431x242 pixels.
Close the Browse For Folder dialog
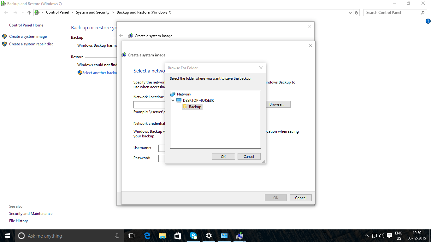coord(261,68)
